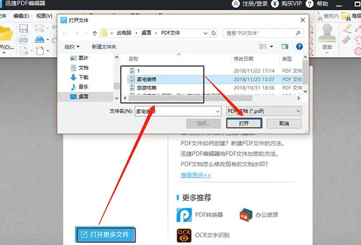Click the Buy VIP yen icon
Image resolution: width=361 pixels, height=245 pixels.
pyautogui.click(x=274, y=4)
